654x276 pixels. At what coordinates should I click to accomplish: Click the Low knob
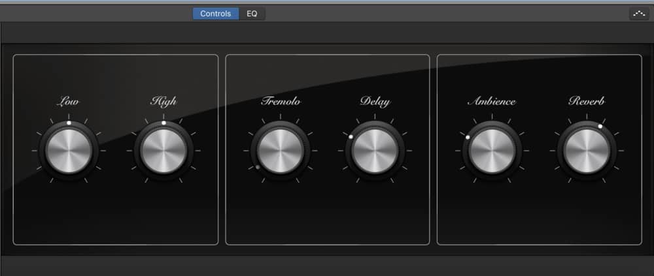[x=69, y=150]
